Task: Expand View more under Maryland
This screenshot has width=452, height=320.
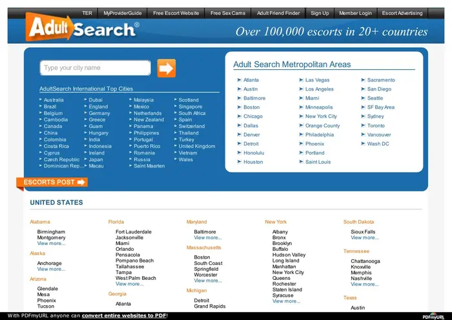Action: coord(208,237)
